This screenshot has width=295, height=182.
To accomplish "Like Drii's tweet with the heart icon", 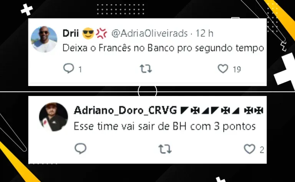I will tap(223, 69).
